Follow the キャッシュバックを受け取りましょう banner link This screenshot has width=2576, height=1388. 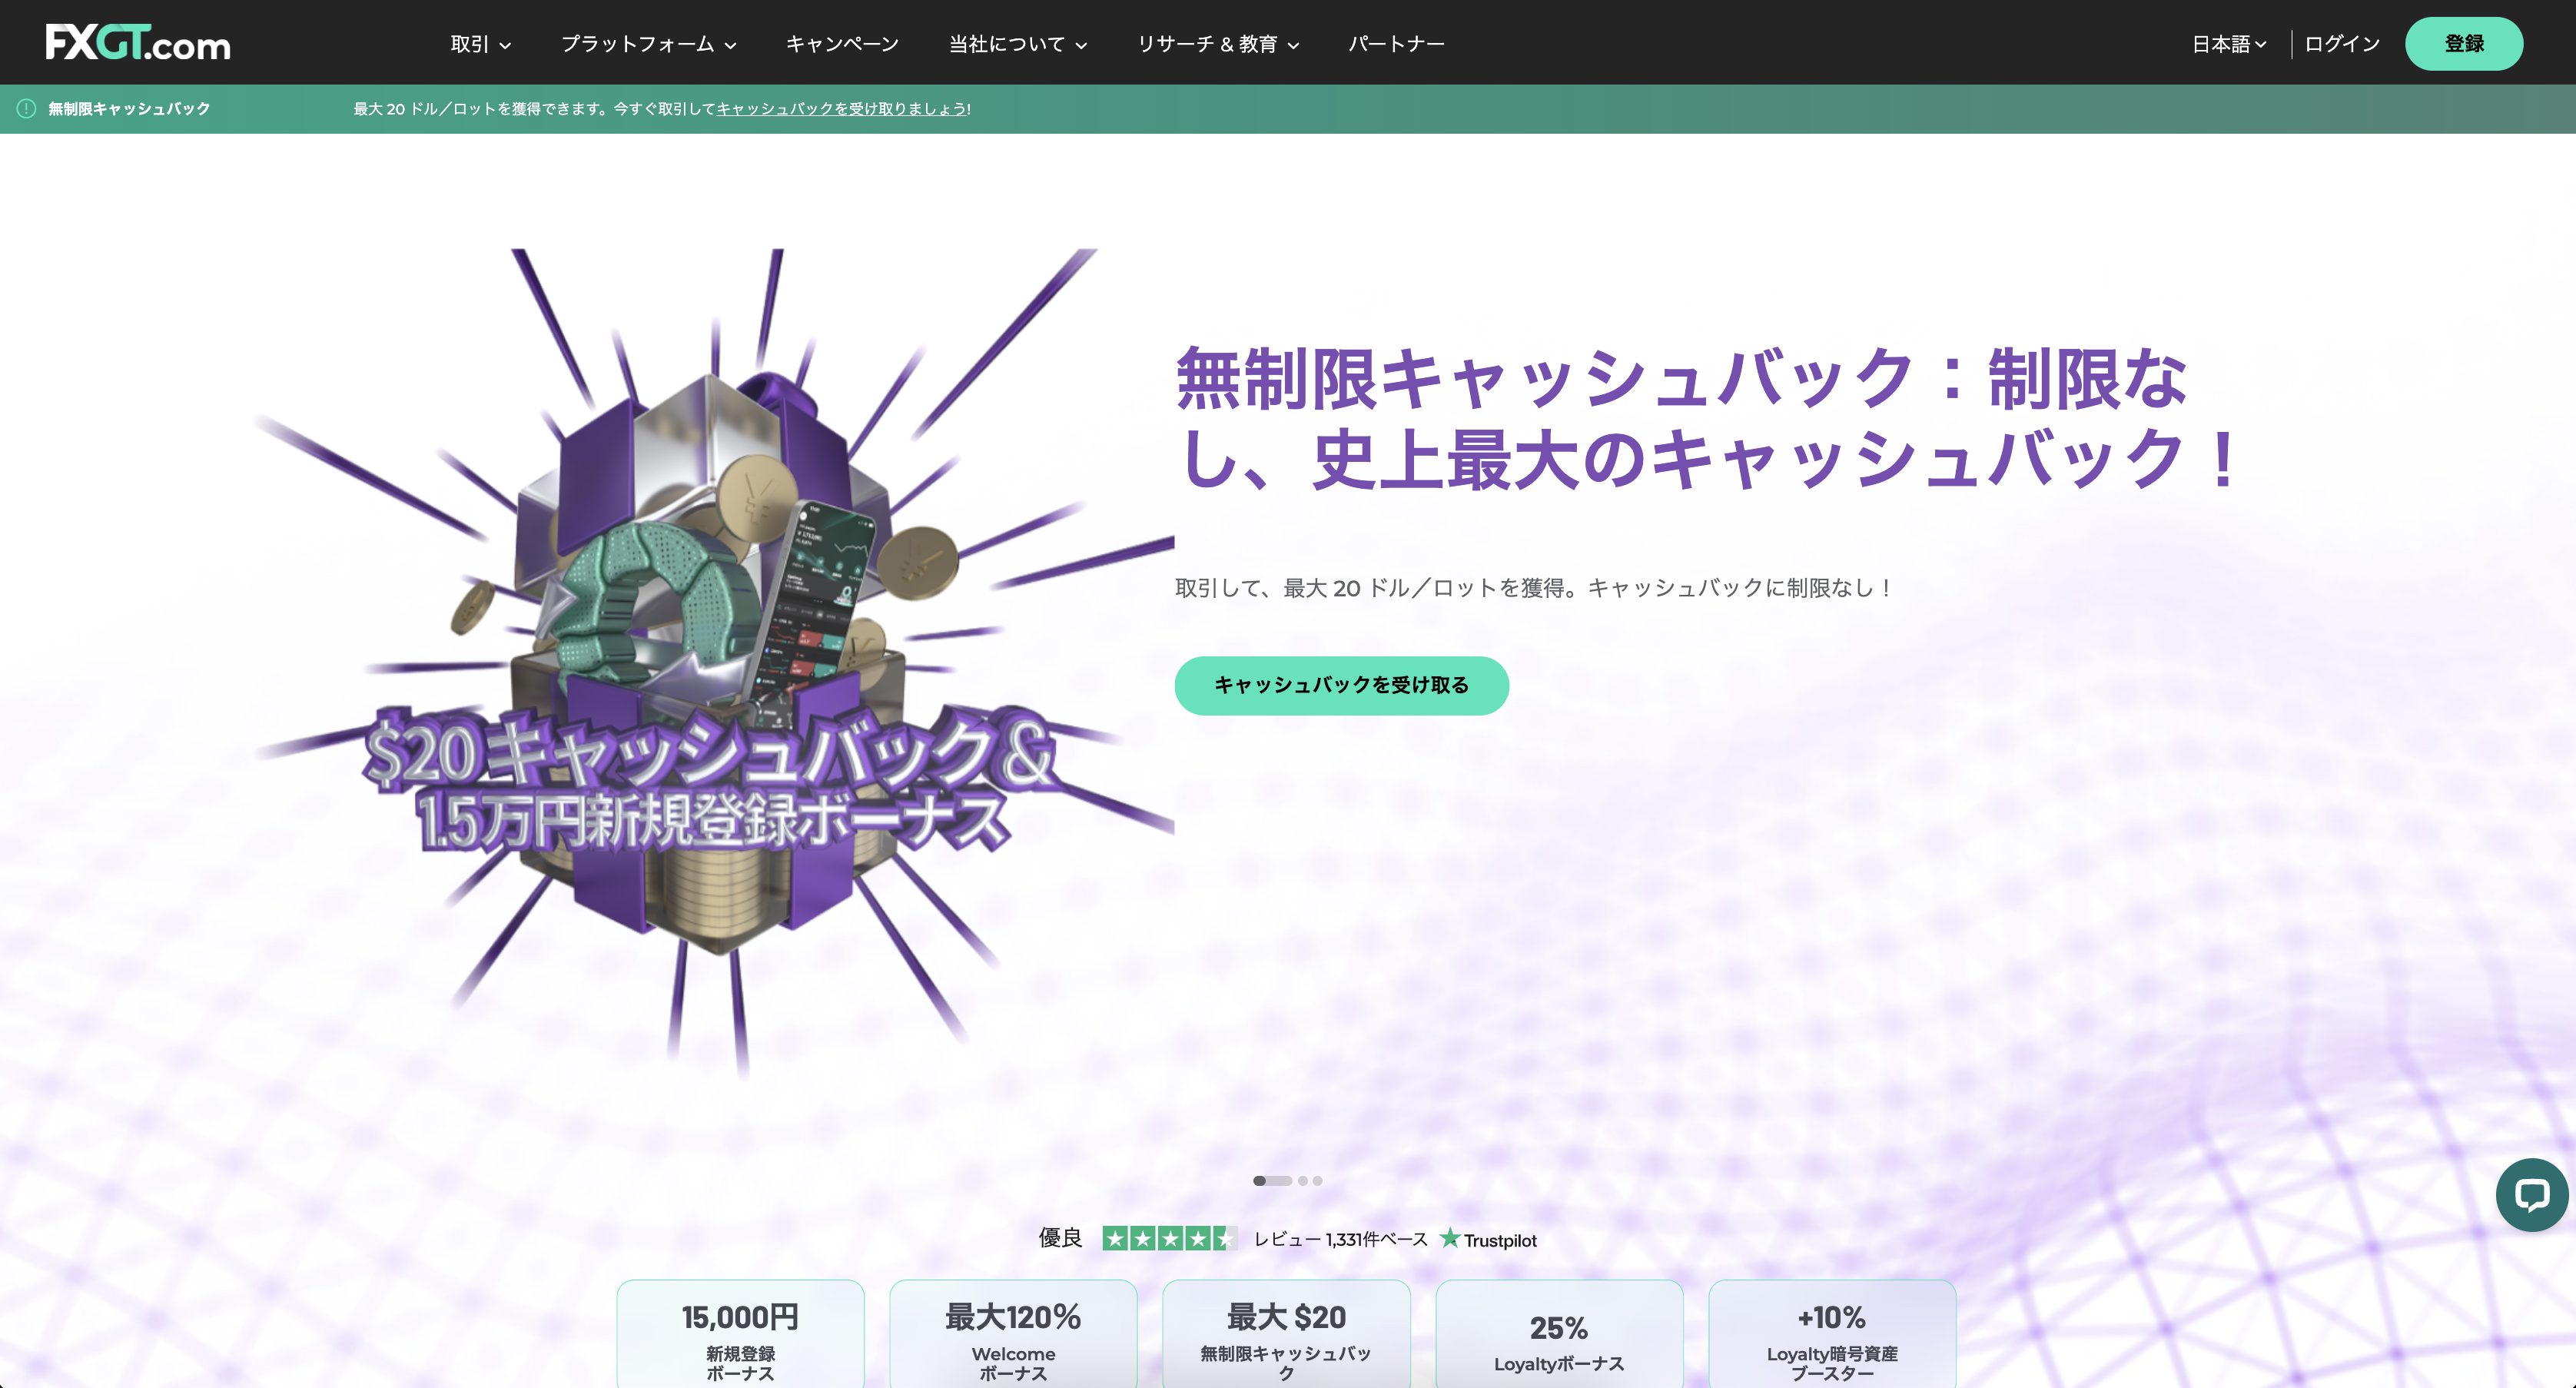(x=841, y=109)
